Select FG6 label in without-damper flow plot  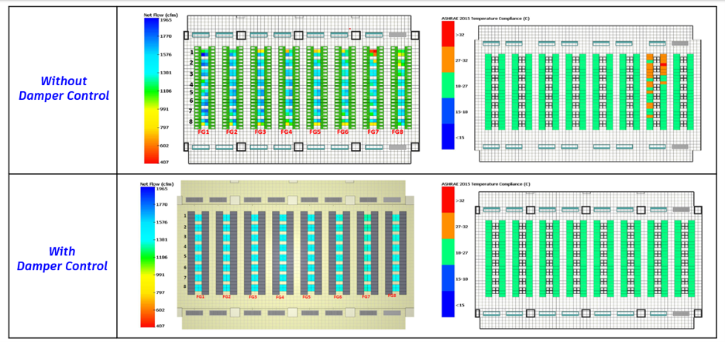pos(342,132)
